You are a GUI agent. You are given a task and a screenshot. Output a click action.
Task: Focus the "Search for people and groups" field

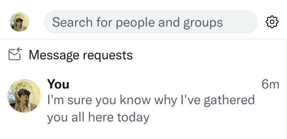150,22
